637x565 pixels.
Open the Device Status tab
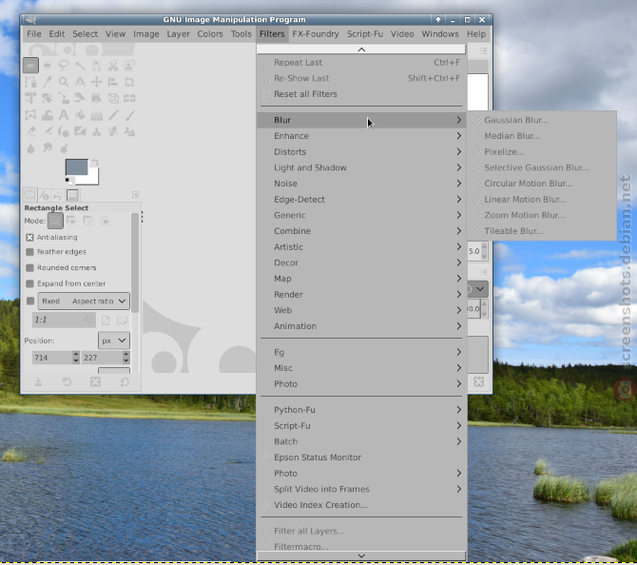(x=44, y=196)
